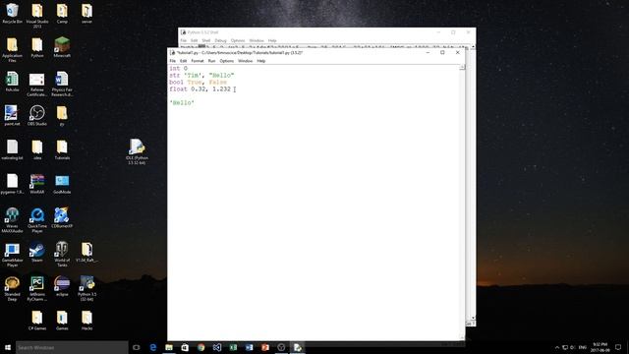Open the Window menu in the editor window
The height and width of the screenshot is (354, 629).
(245, 61)
